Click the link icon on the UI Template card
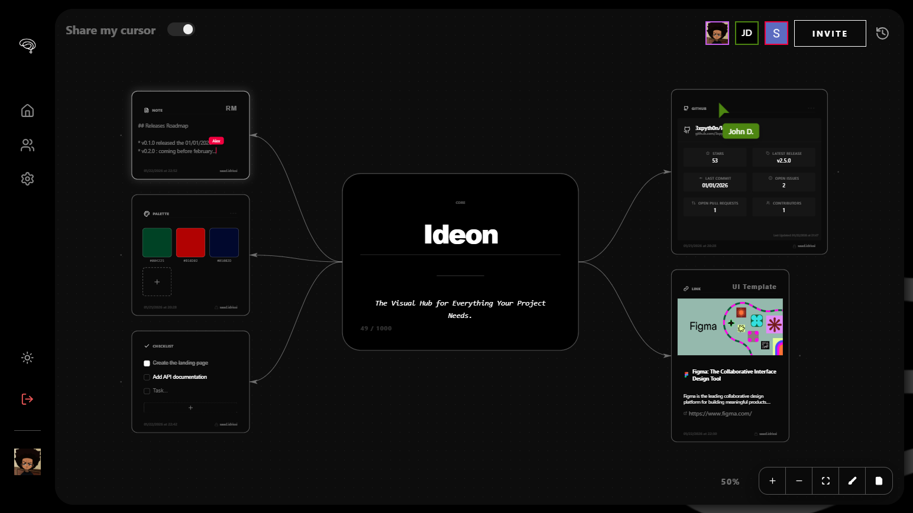This screenshot has width=913, height=513. pyautogui.click(x=685, y=288)
